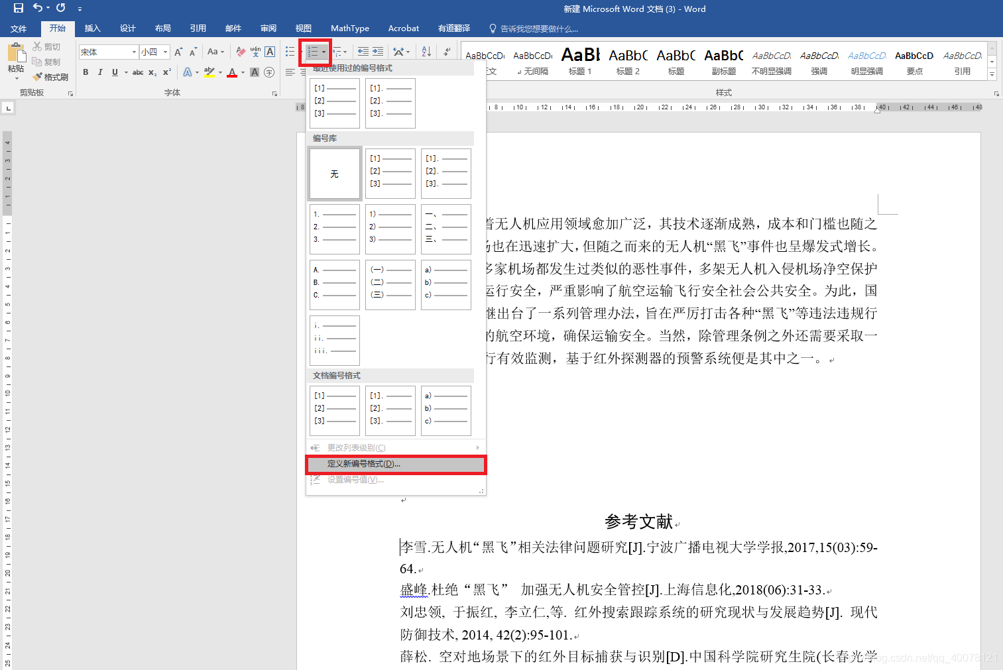
Task: Select the 1) 2) 3) numbering format
Action: pyautogui.click(x=390, y=229)
